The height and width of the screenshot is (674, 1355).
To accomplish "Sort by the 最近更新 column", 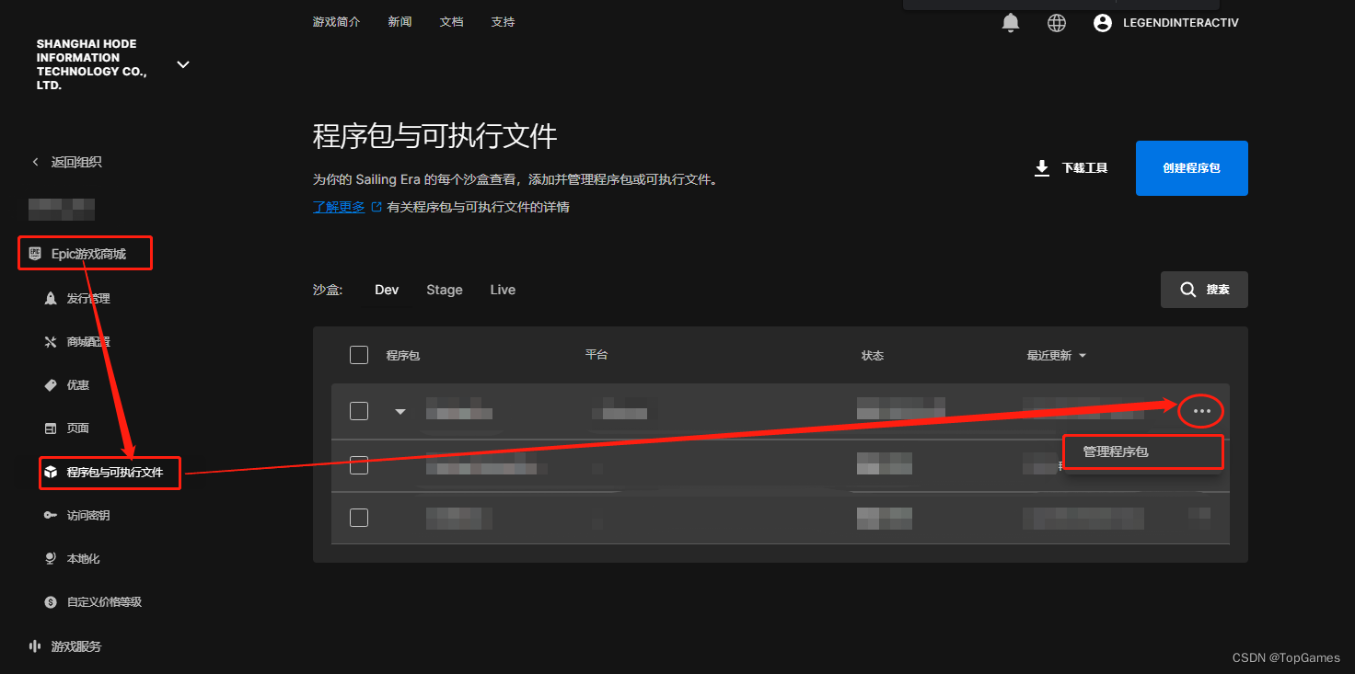I will [x=1056, y=355].
